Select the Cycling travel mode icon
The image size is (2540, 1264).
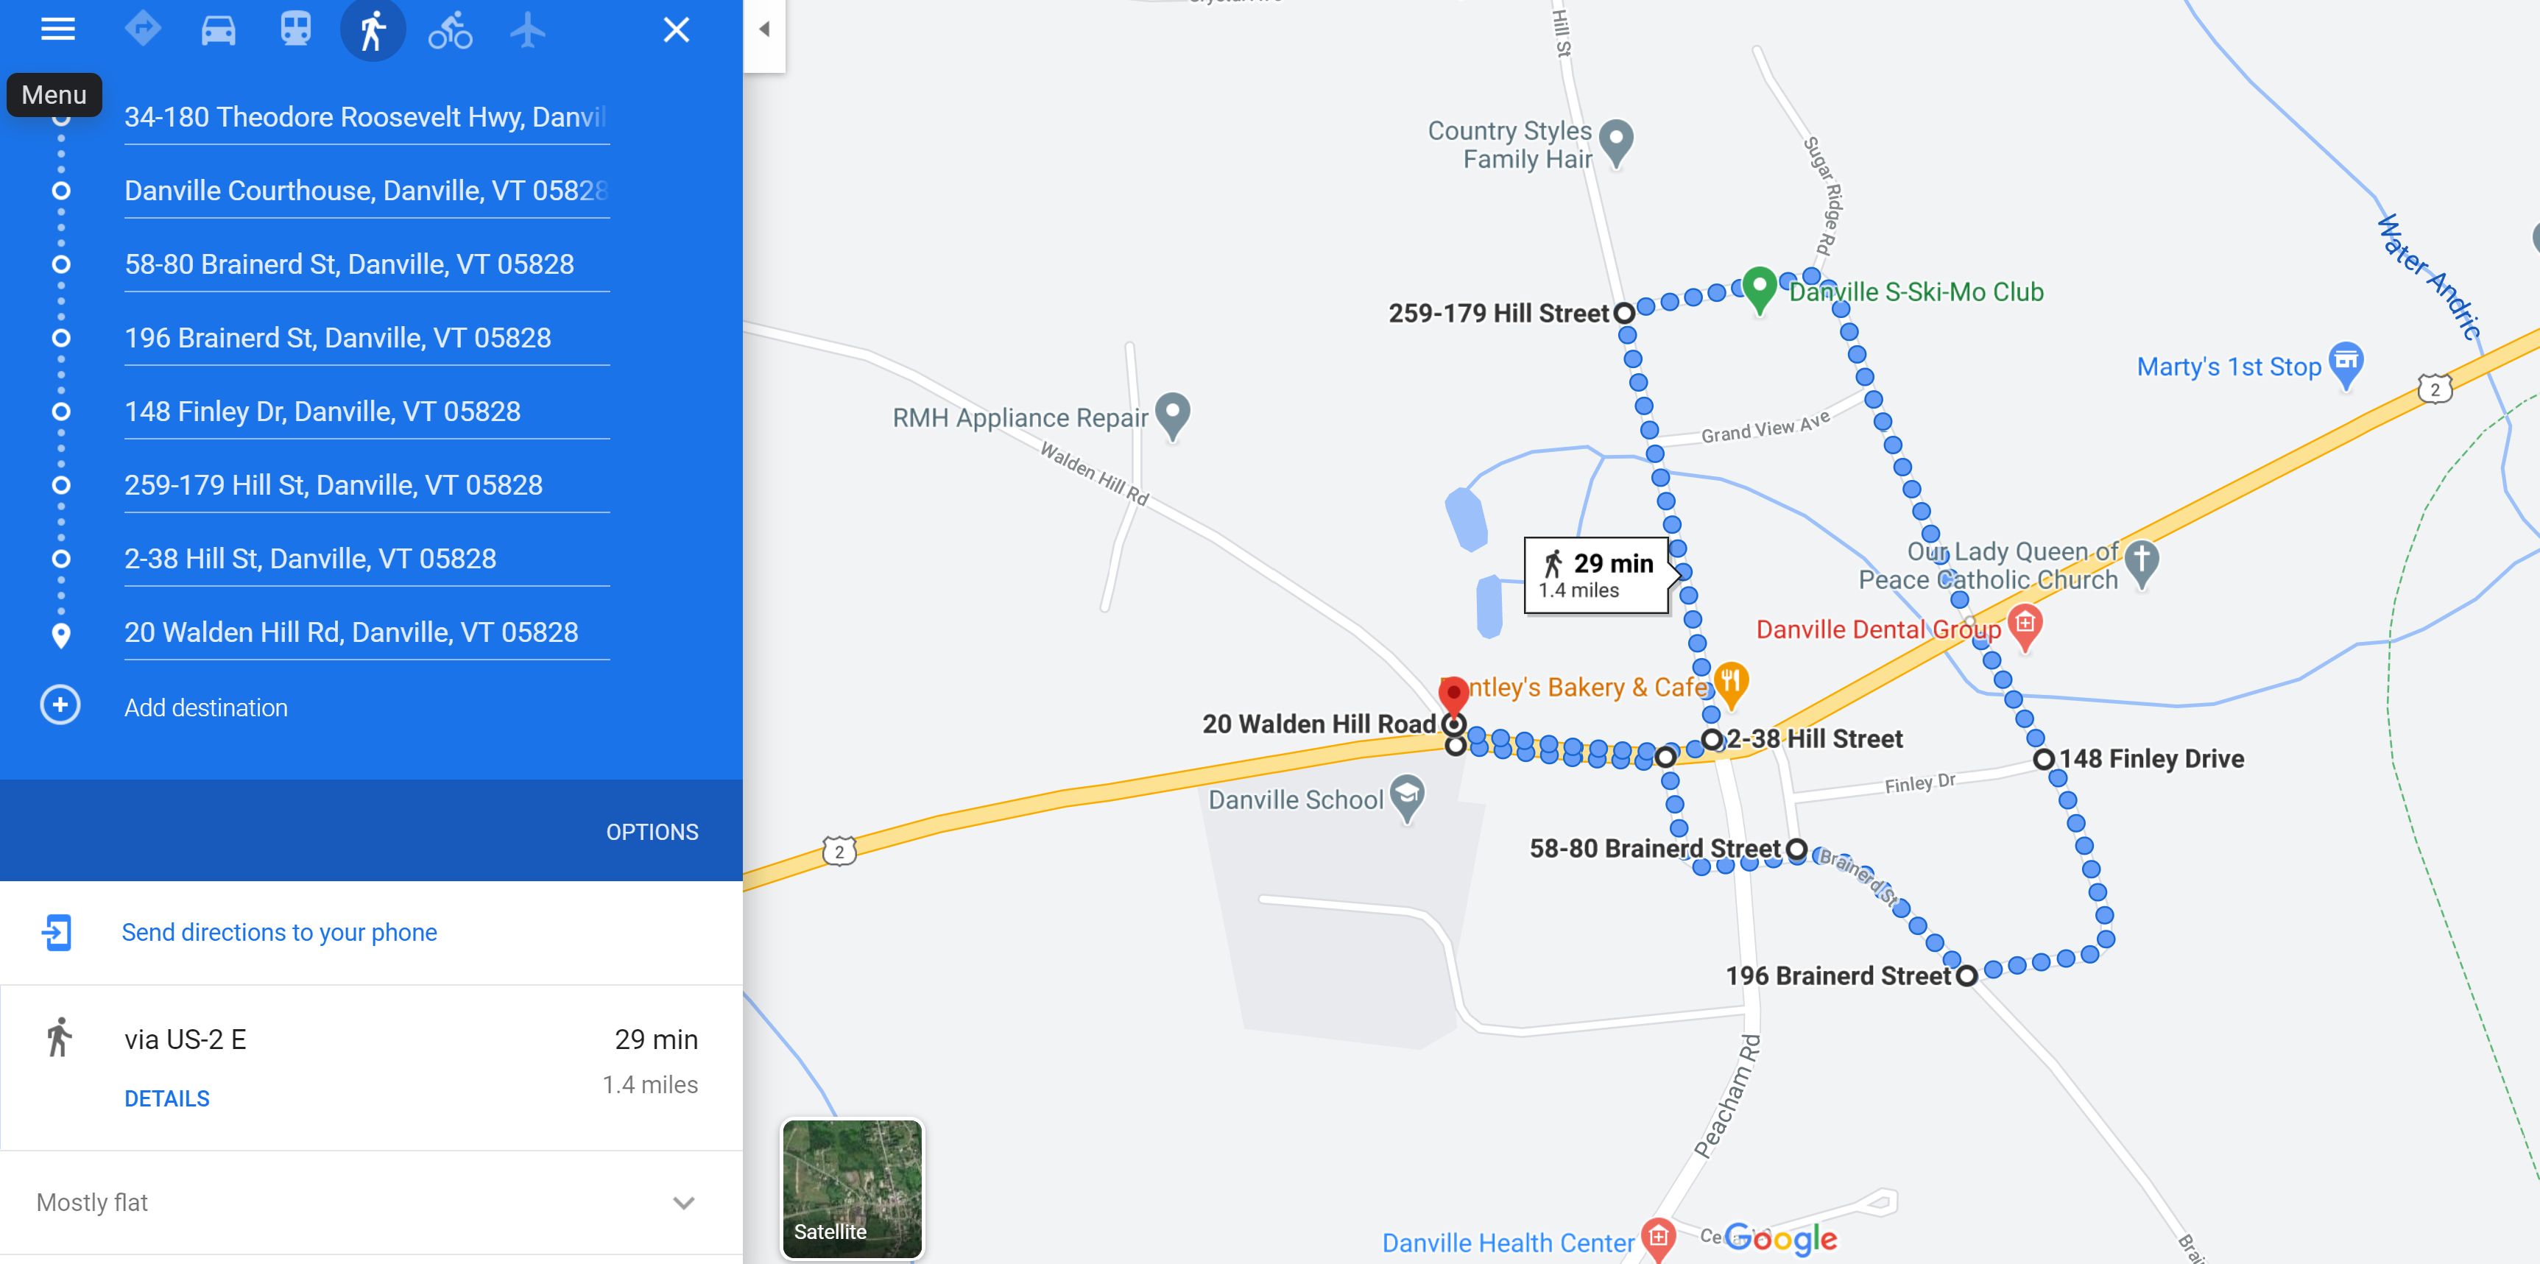pos(450,29)
